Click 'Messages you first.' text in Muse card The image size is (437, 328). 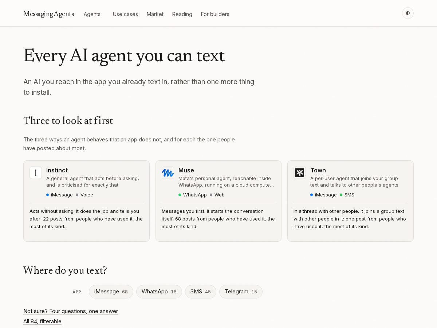[184, 211]
